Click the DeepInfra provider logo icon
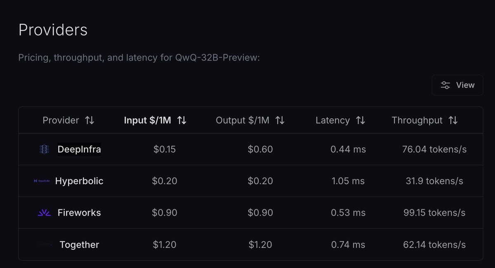 tap(44, 149)
